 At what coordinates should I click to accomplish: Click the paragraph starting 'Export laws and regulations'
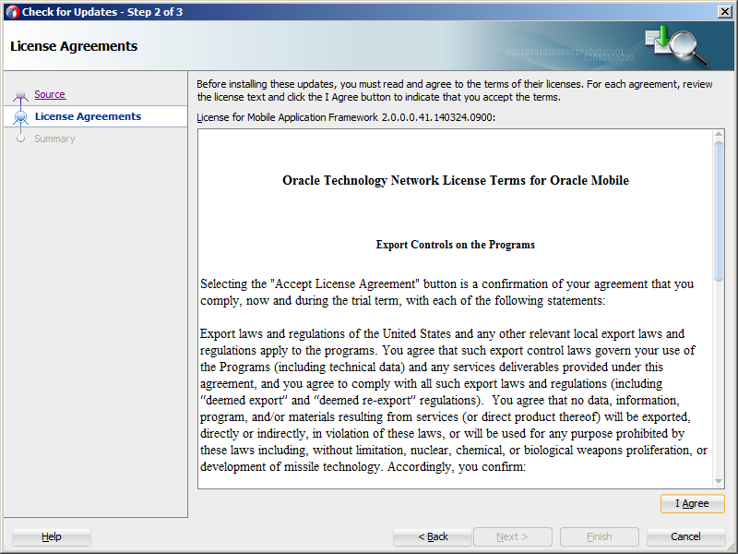pos(454,400)
